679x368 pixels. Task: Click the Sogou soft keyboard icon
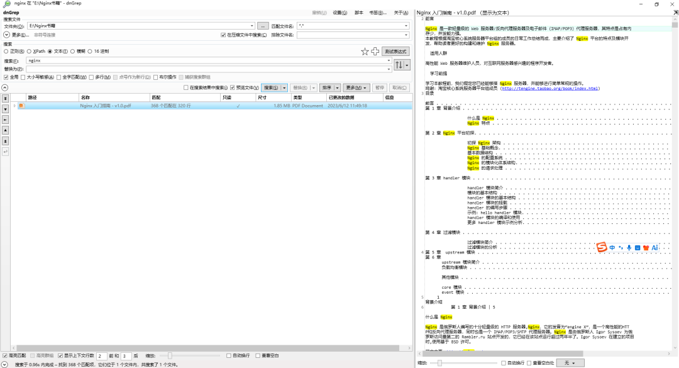pos(638,247)
